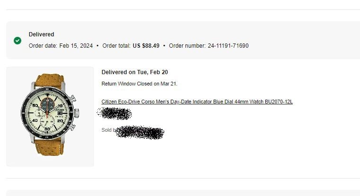Click the tan leather strap above the watch case
This screenshot has width=360, height=196.
coord(50,80)
